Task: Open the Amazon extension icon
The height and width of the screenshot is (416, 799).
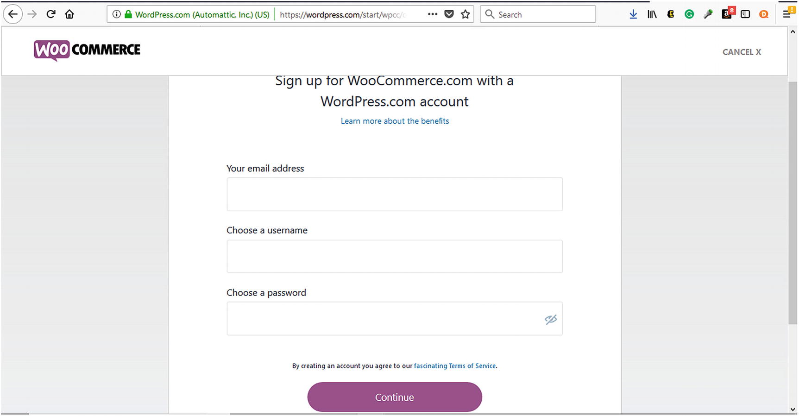Action: 727,14
